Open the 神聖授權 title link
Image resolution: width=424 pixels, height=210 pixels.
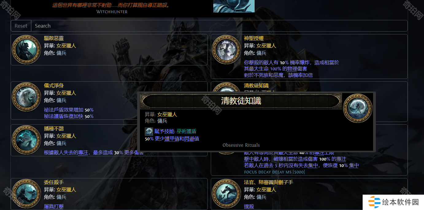pyautogui.click(x=254, y=38)
